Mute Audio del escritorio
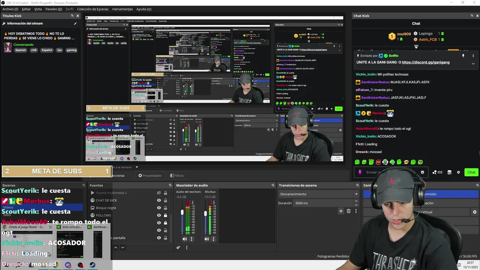The image size is (480, 270). pos(184,239)
